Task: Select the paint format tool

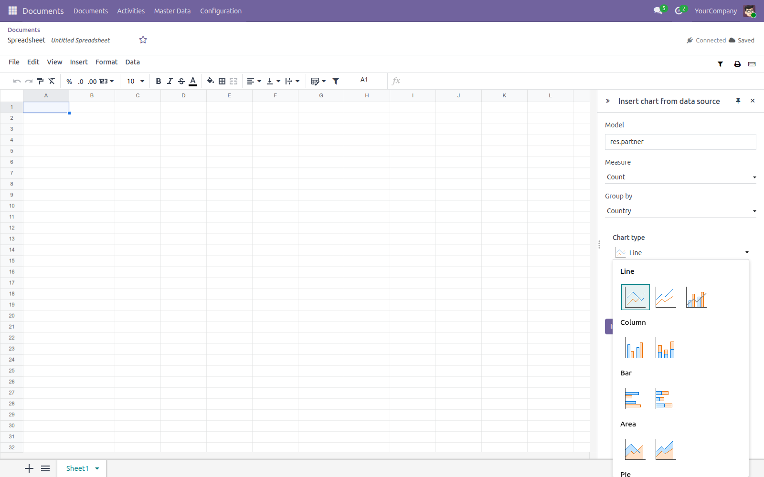Action: pyautogui.click(x=41, y=81)
